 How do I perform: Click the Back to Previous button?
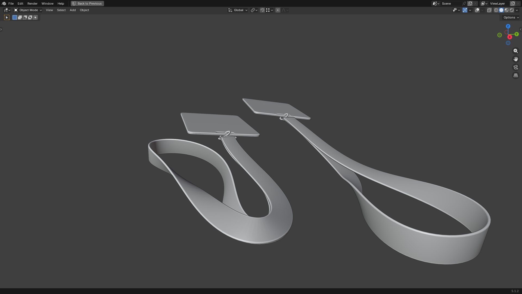87,4
